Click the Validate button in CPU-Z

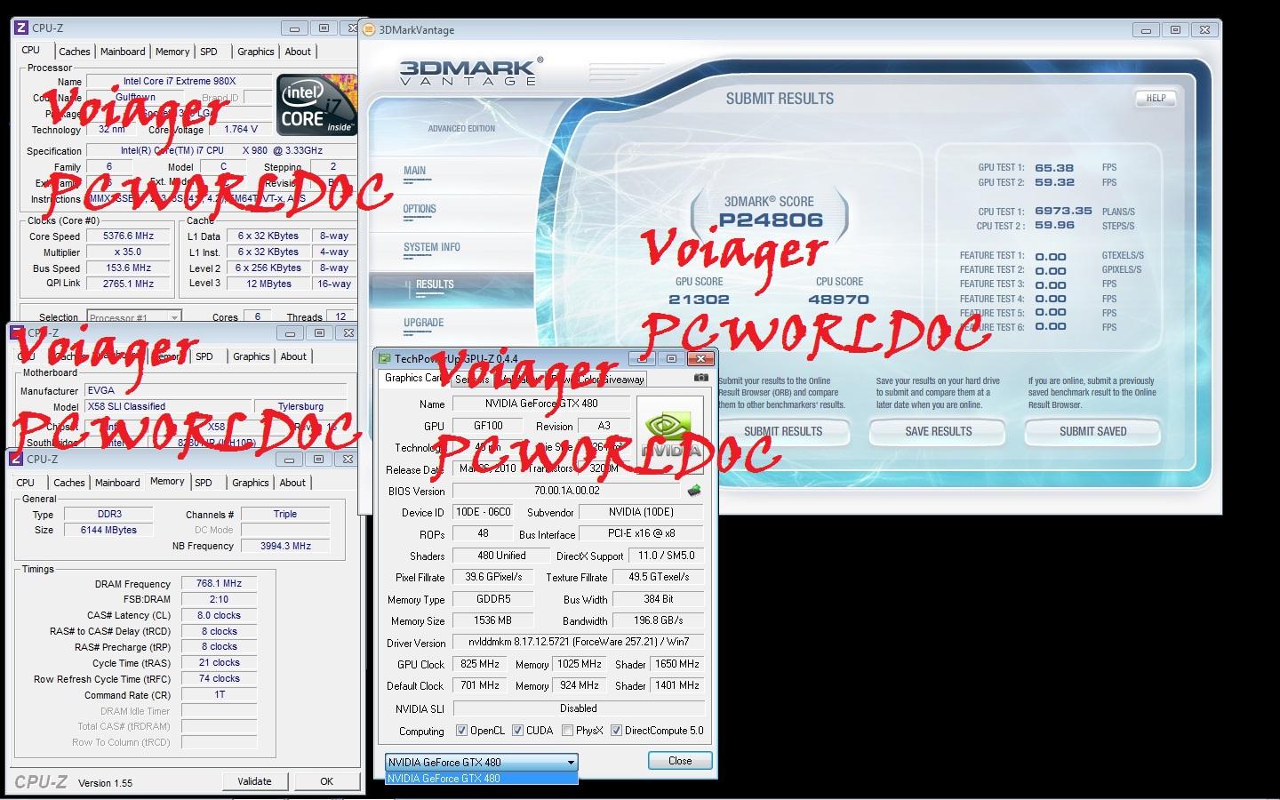[x=254, y=781]
